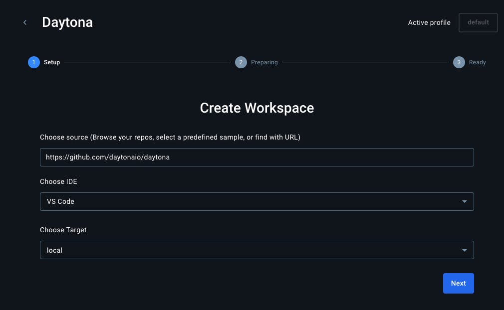The width and height of the screenshot is (504, 310).
Task: Click the Preparing step label
Action: (264, 62)
